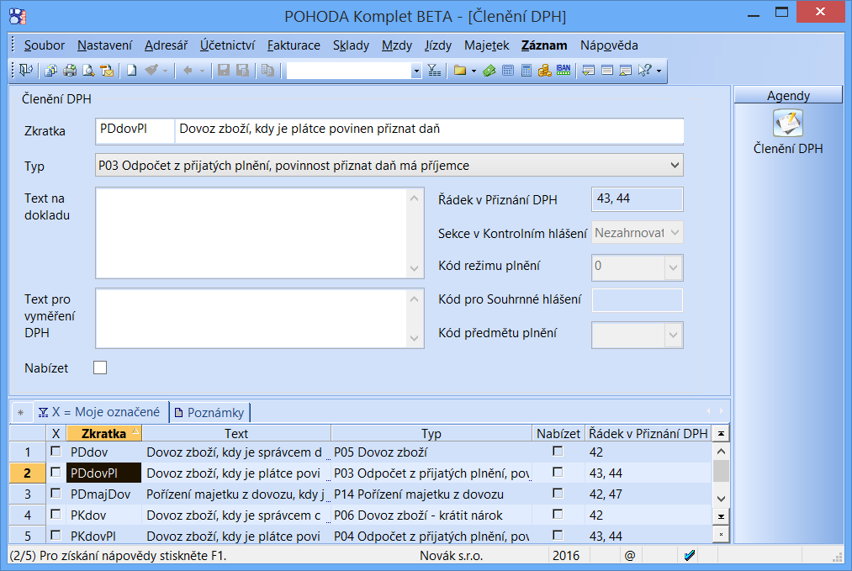Toggle the Nabízet checkbox in the form
Viewport: 852px width, 571px height.
[x=100, y=367]
